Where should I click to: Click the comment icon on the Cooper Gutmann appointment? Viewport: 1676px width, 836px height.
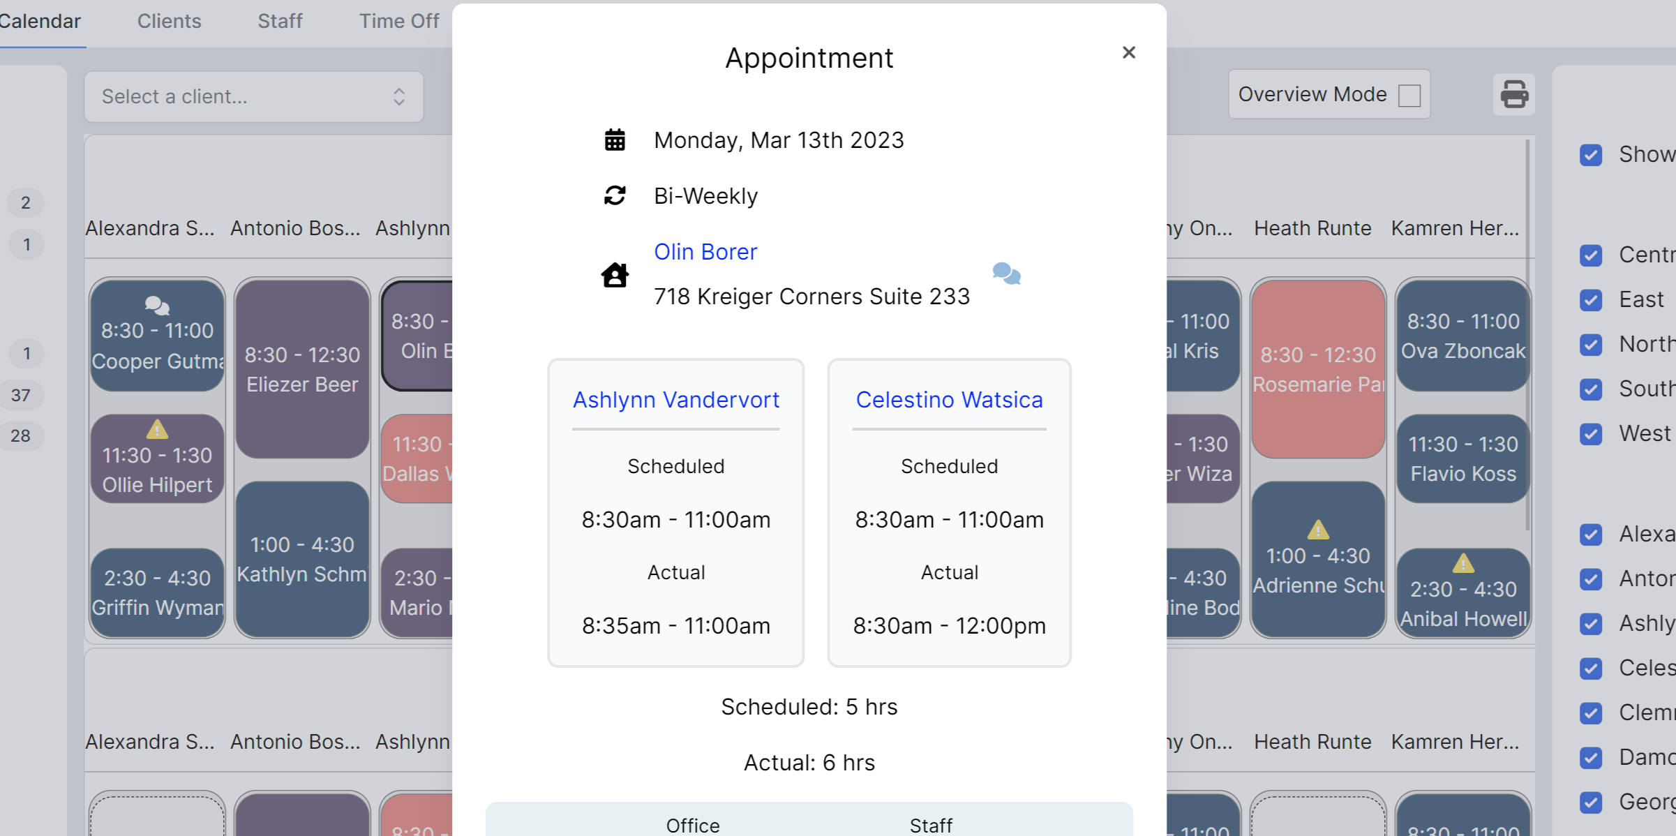[157, 305]
